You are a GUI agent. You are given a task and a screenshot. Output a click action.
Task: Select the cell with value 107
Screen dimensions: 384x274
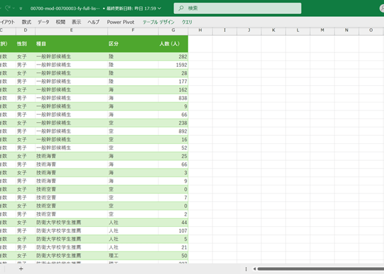(x=173, y=231)
